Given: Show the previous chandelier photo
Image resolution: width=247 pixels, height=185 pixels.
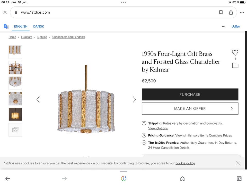Looking at the screenshot, I should click(38, 99).
